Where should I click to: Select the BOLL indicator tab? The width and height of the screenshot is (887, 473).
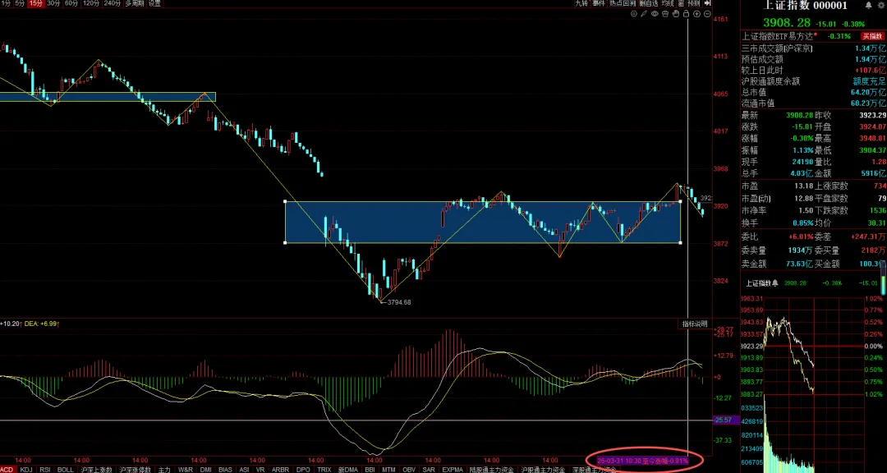tap(65, 469)
